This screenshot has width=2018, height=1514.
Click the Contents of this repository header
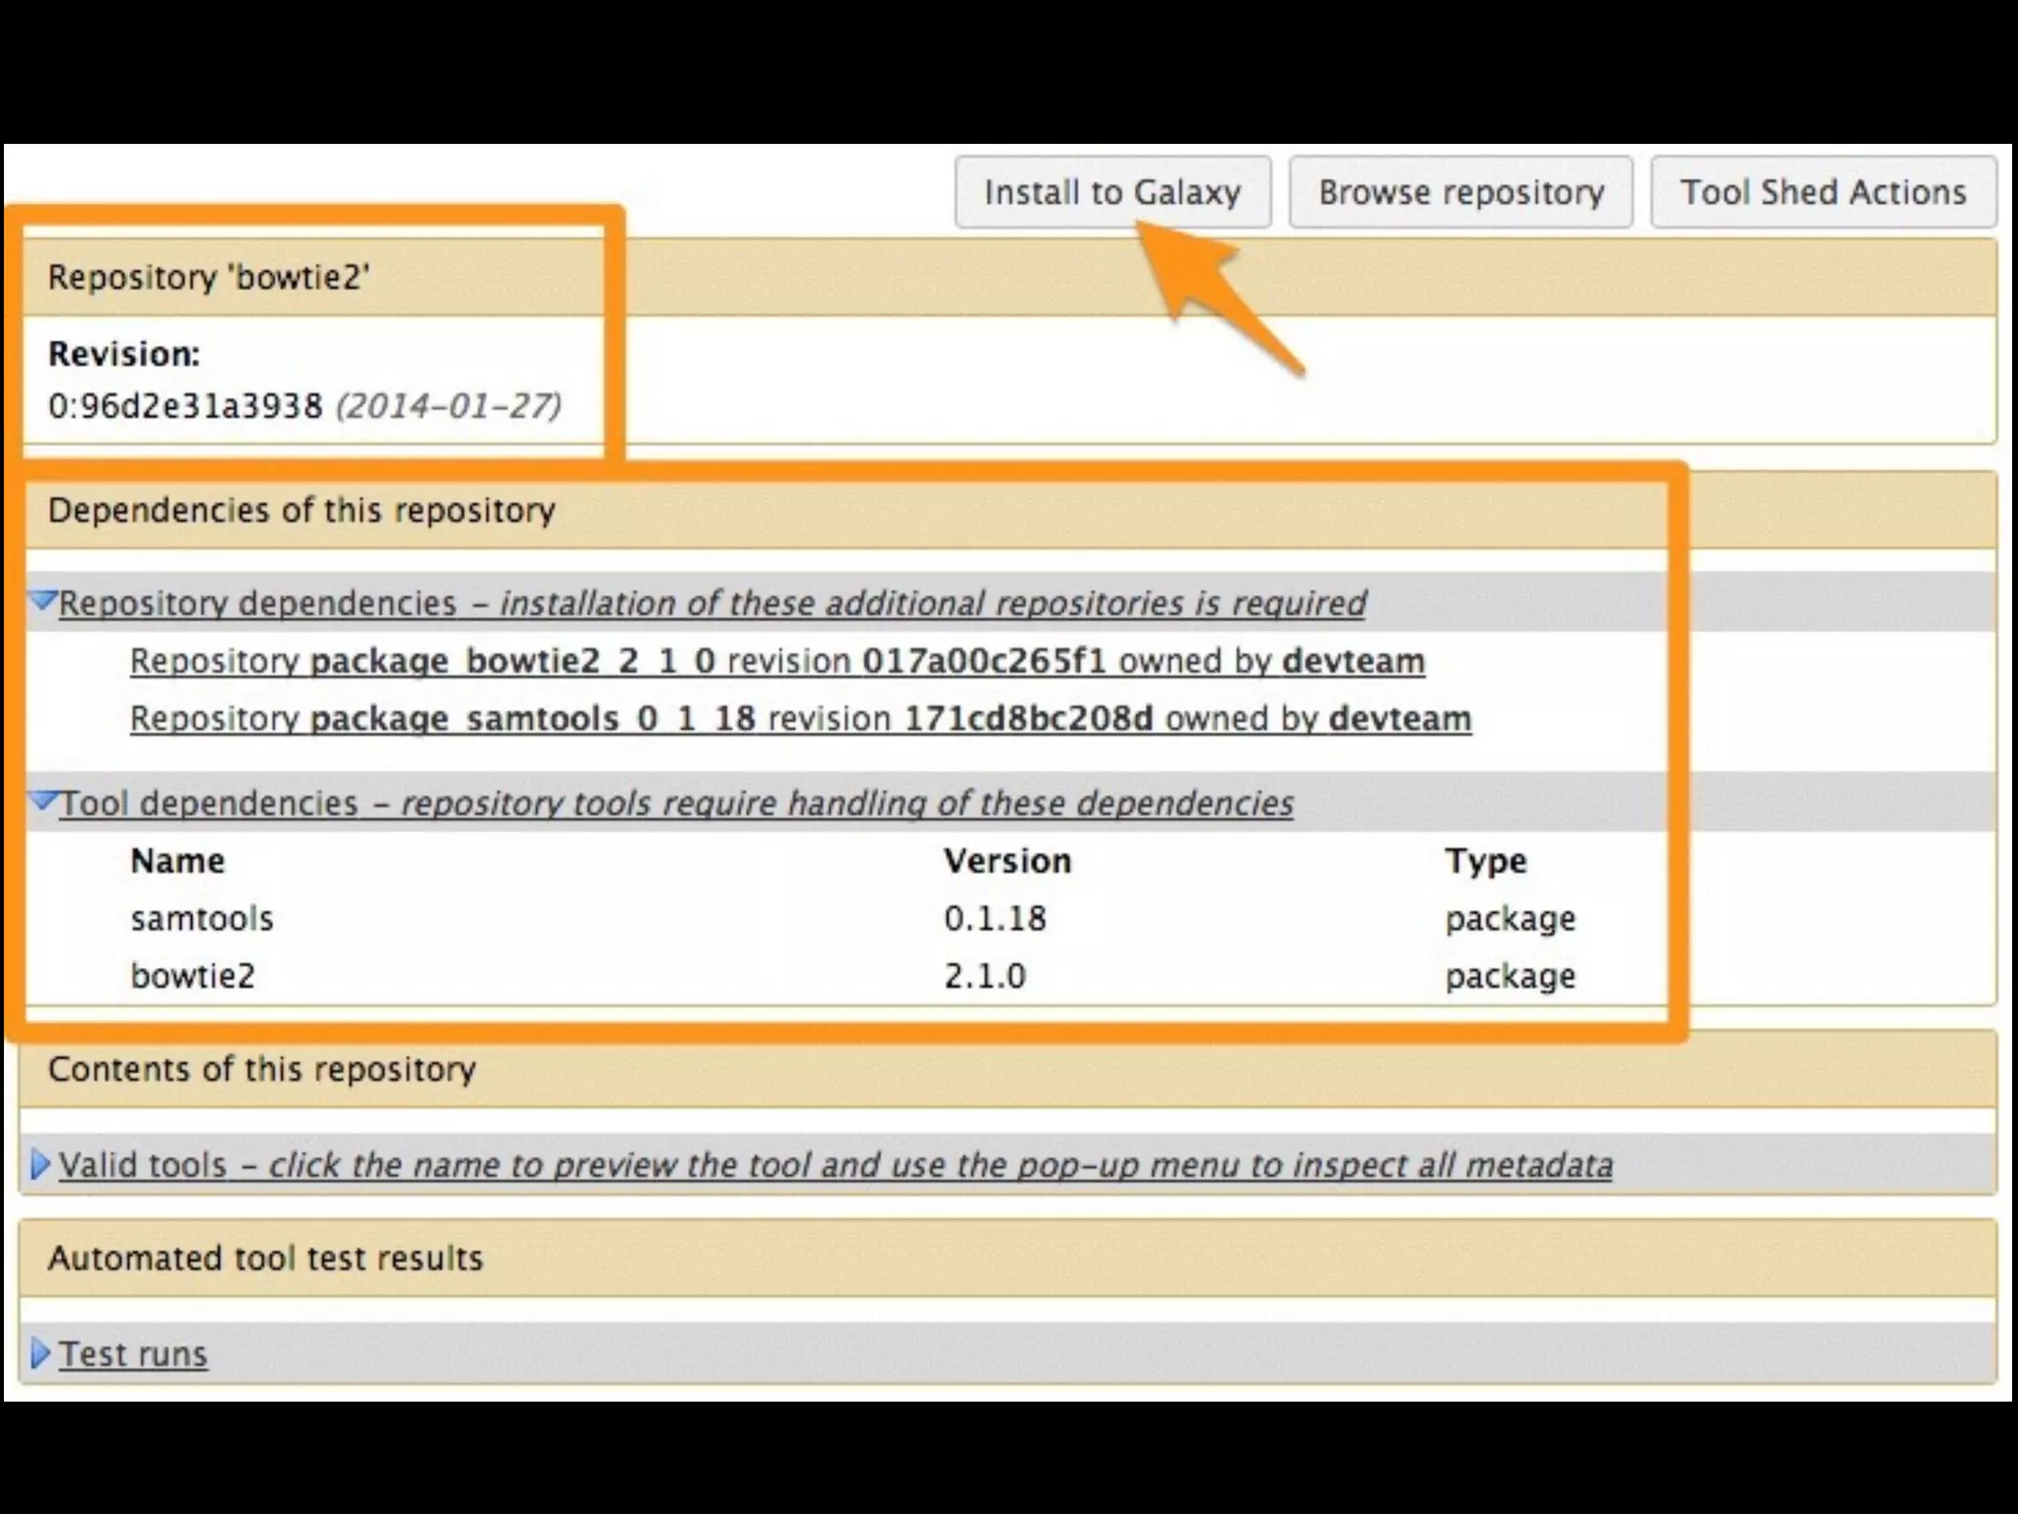[x=262, y=1069]
